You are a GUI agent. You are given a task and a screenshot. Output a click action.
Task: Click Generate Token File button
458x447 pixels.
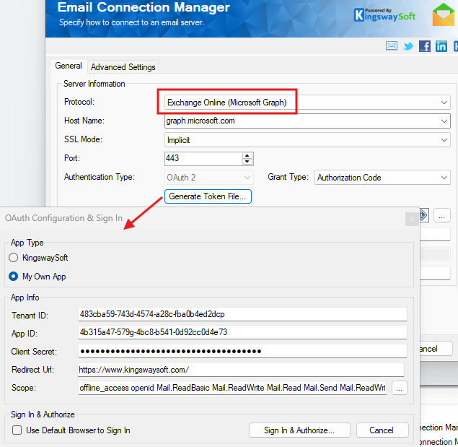[208, 196]
